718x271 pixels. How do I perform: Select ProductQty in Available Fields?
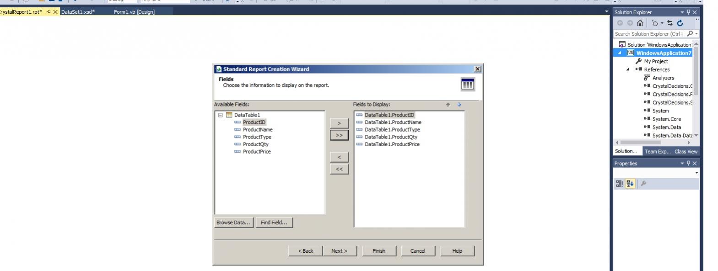click(x=255, y=144)
